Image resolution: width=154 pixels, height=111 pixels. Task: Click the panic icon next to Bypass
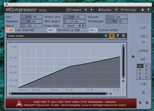click(x=116, y=10)
